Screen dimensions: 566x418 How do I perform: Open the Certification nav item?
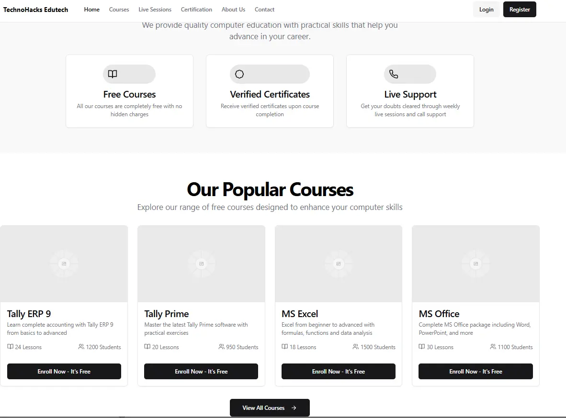point(196,10)
